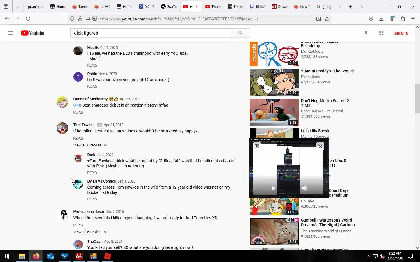Close the picture-in-picture window
Screen dimensions: 420x262
pyautogui.click(x=320, y=146)
